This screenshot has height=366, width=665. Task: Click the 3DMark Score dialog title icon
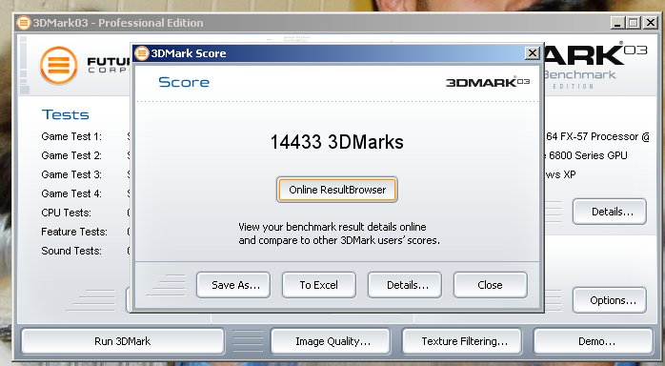(x=142, y=53)
